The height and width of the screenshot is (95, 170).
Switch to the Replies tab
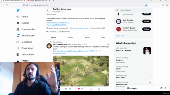tap(70, 37)
